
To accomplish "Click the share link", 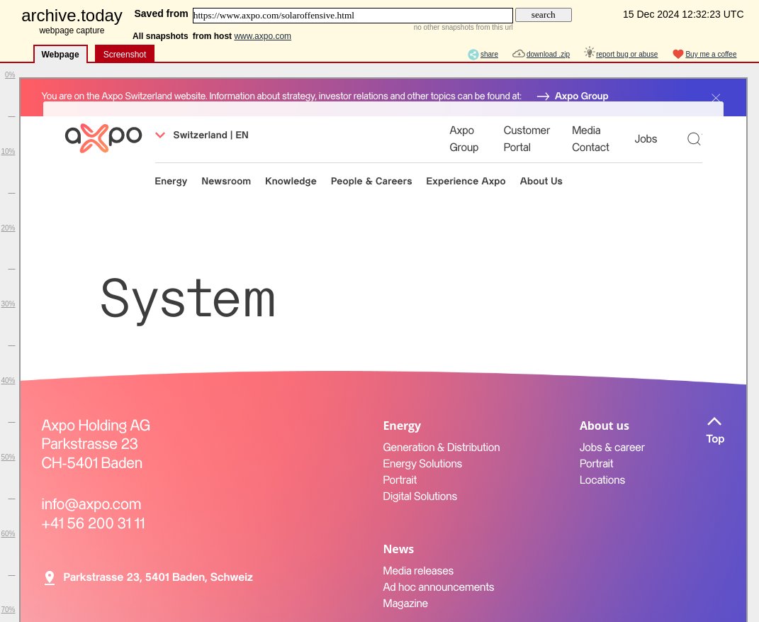I will [489, 54].
